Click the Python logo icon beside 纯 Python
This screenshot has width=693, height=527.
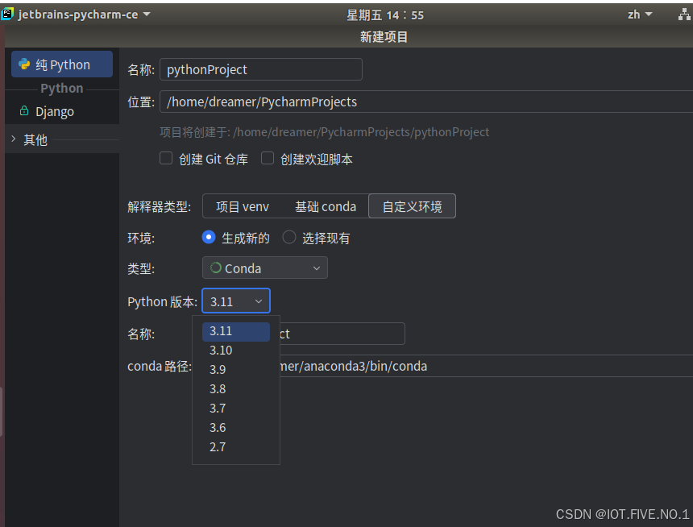[x=24, y=64]
